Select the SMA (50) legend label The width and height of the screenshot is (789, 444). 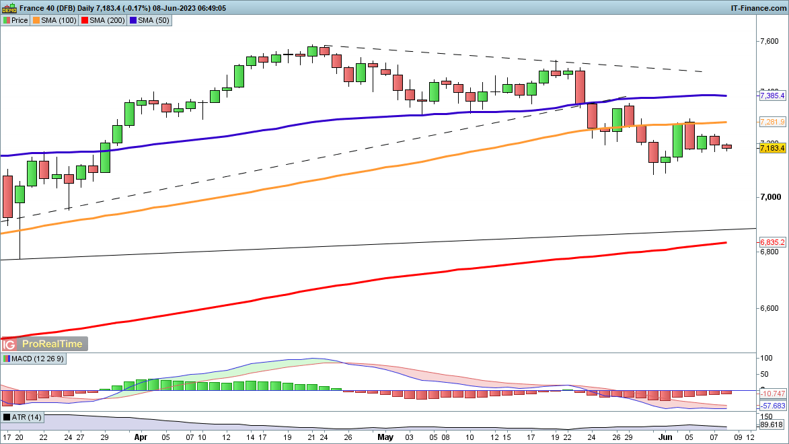tap(153, 21)
